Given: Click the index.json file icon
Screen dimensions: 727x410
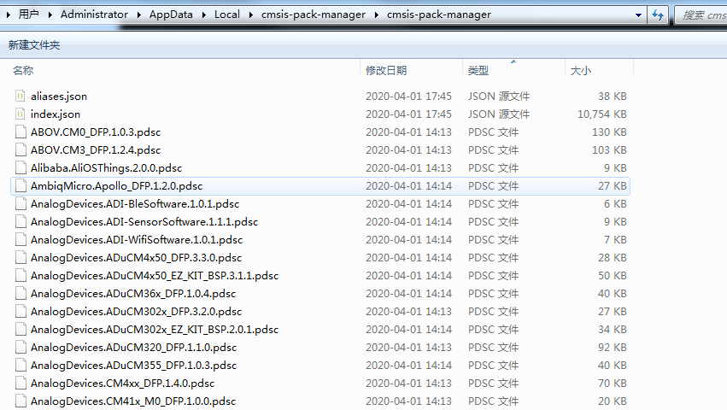Looking at the screenshot, I should (x=20, y=114).
